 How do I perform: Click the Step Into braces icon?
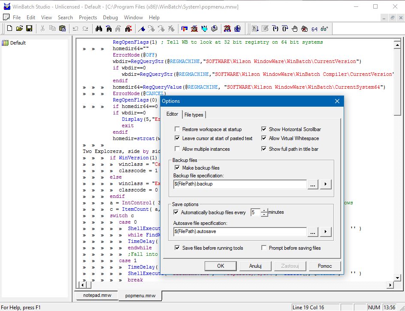point(275,28)
